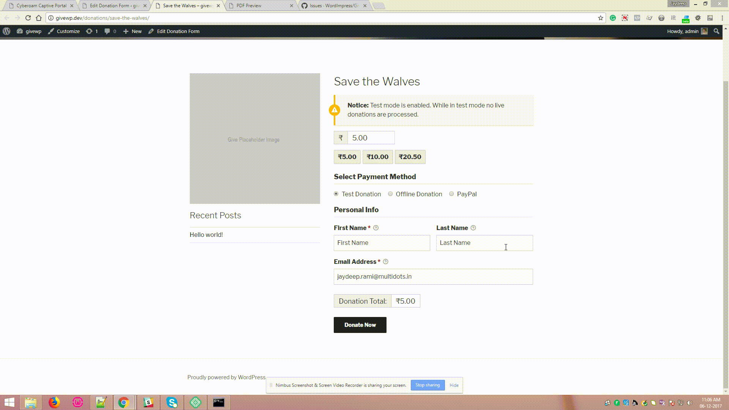Open the Nimbus screenshot extension icon
This screenshot has height=410, width=729.
625,18
